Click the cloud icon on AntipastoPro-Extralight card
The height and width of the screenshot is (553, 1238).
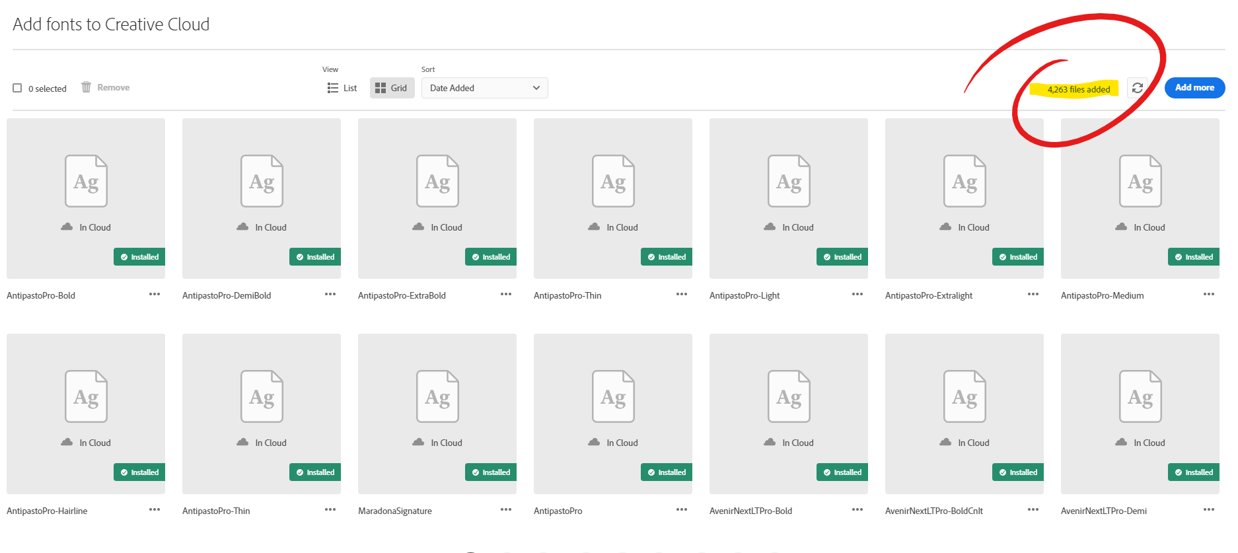tap(945, 227)
